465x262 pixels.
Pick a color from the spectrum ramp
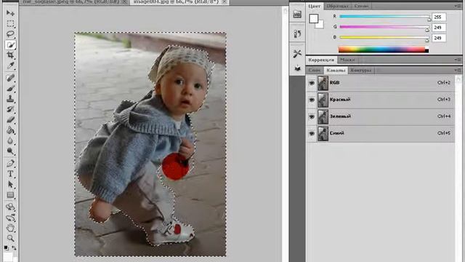(x=384, y=49)
